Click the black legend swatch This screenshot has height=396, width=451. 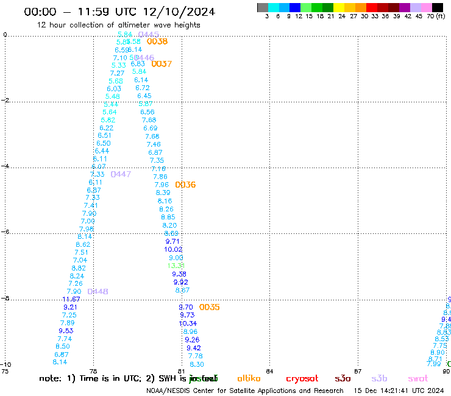tap(438, 7)
